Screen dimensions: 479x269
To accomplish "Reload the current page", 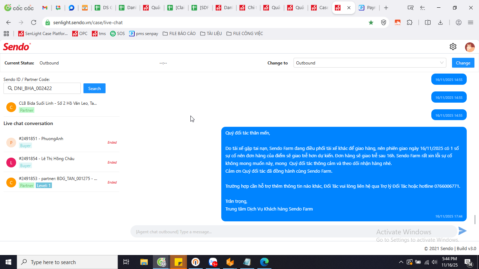I will click(x=34, y=22).
